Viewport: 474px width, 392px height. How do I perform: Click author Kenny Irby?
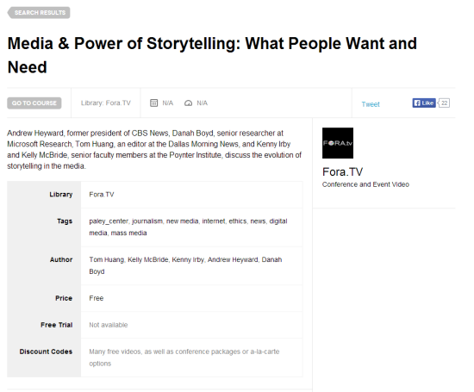[x=188, y=259]
